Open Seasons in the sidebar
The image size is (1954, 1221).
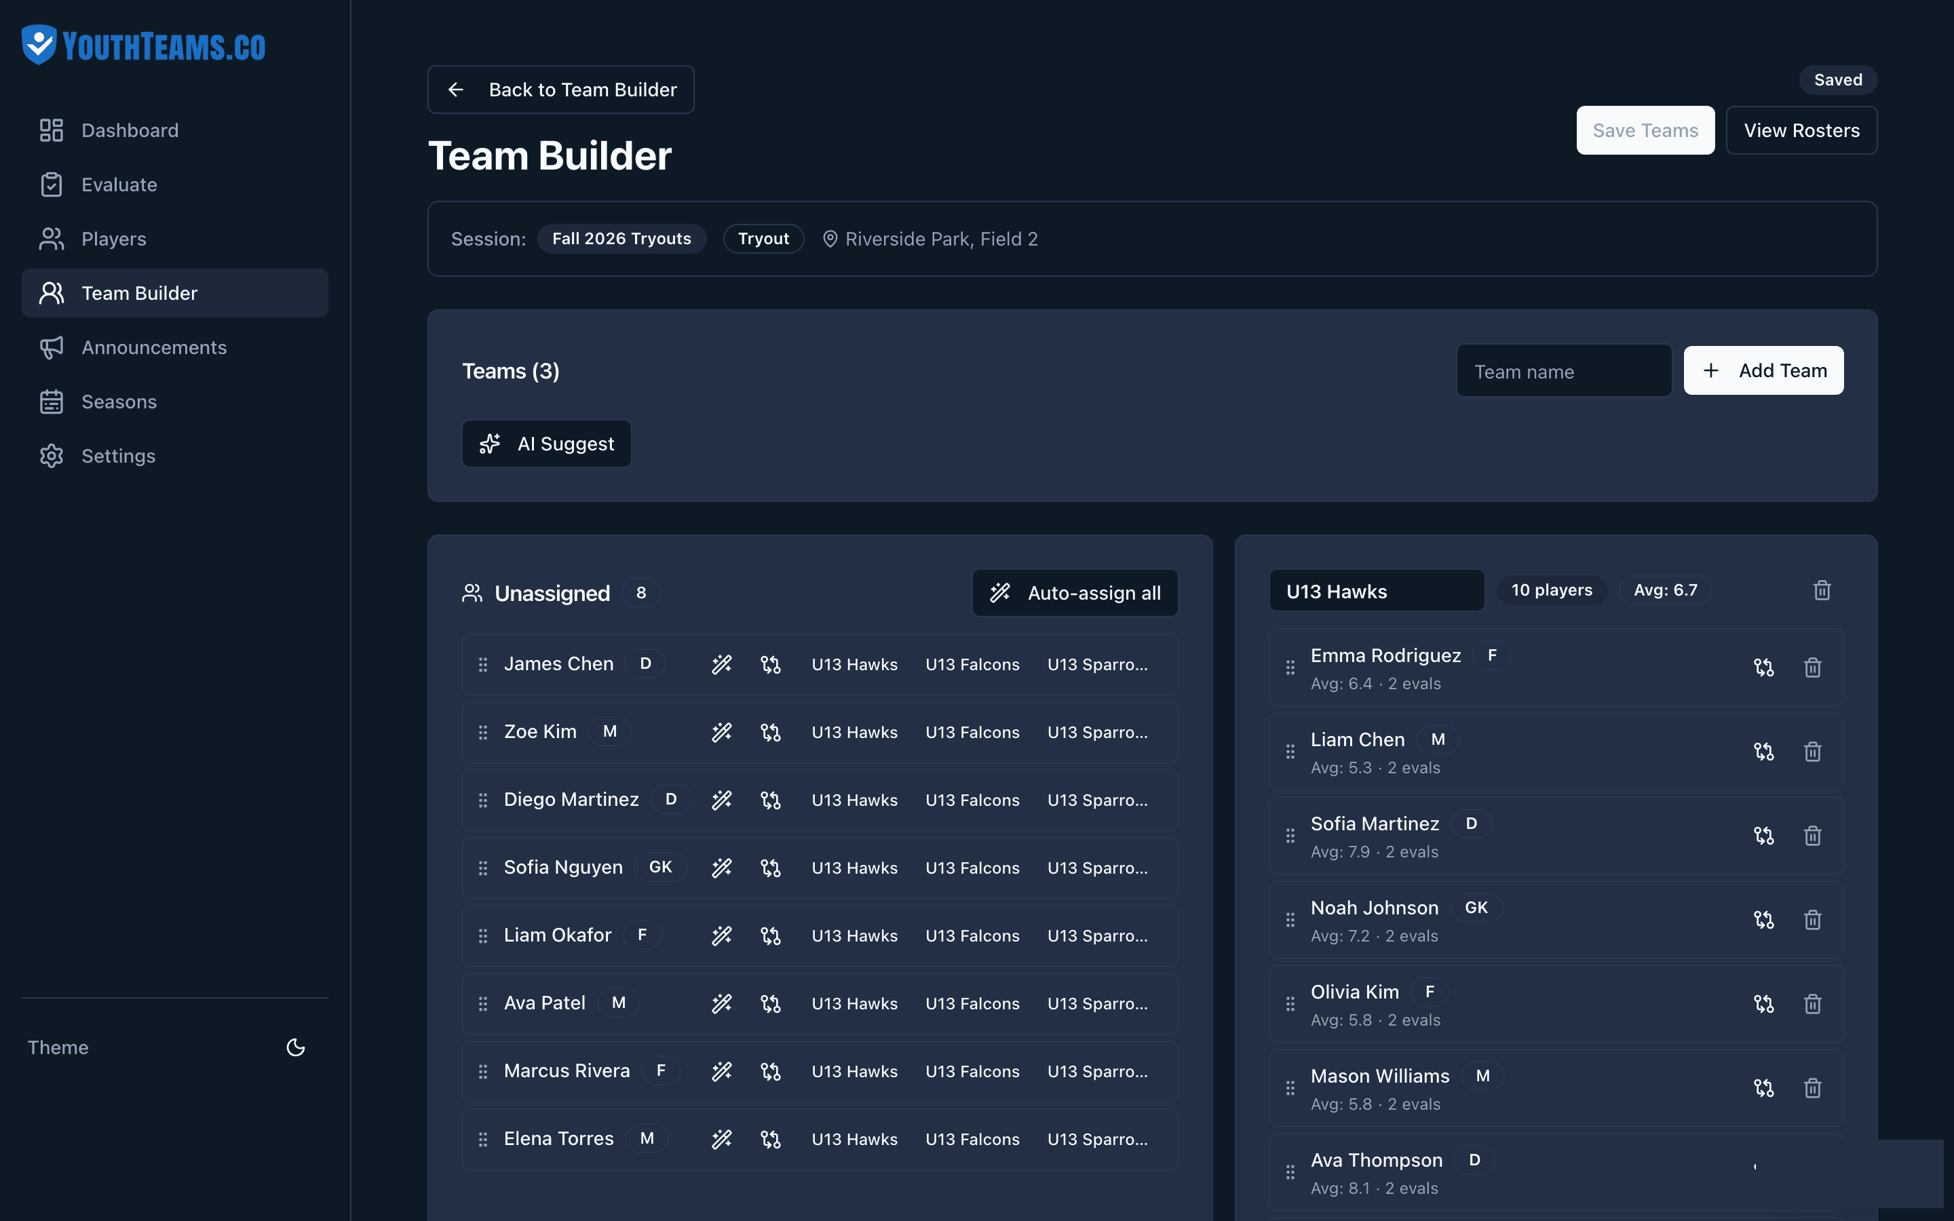174,402
